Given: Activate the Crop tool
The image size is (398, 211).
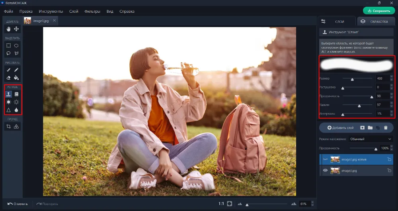Looking at the screenshot, I should 8,127.
